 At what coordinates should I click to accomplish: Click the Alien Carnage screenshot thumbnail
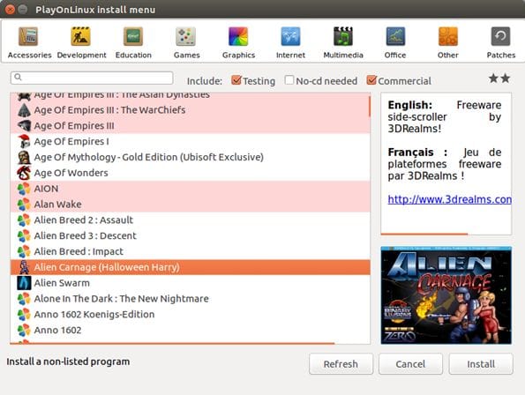click(446, 295)
